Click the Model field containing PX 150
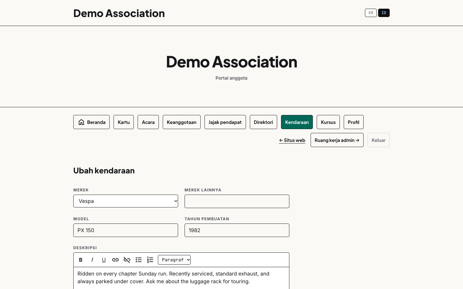The width and height of the screenshot is (463, 289). (x=126, y=230)
